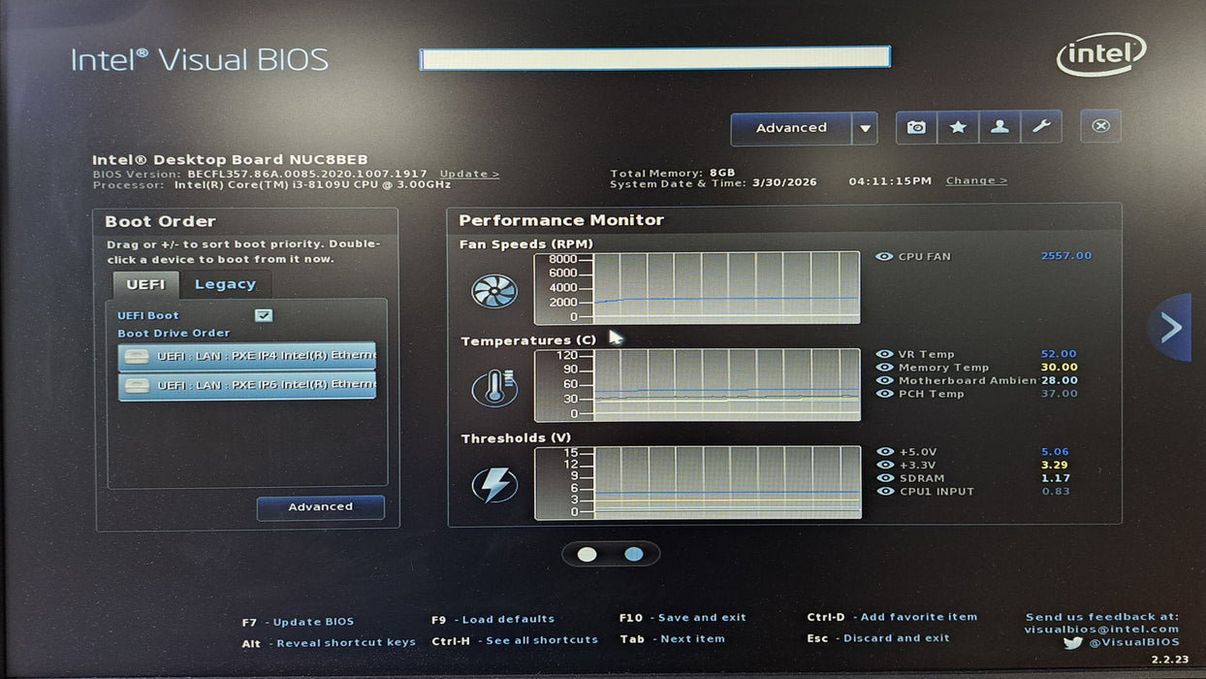Toggle SDRAM voltage eye icon

(884, 478)
